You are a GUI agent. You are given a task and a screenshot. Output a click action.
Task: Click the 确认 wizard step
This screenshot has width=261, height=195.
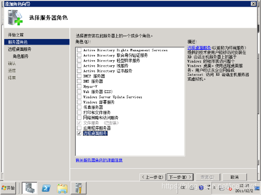(x=12, y=63)
